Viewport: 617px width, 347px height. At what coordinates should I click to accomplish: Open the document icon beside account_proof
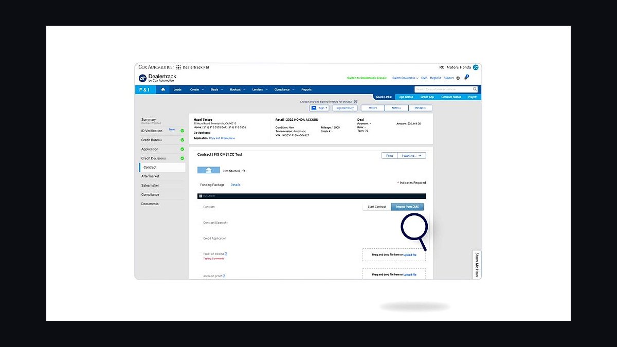pos(224,276)
